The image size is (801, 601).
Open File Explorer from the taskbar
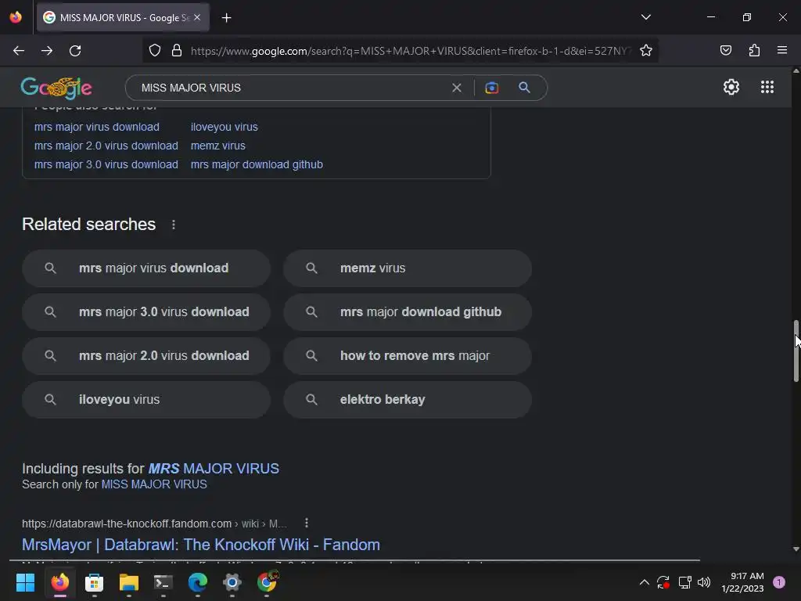coord(129,582)
